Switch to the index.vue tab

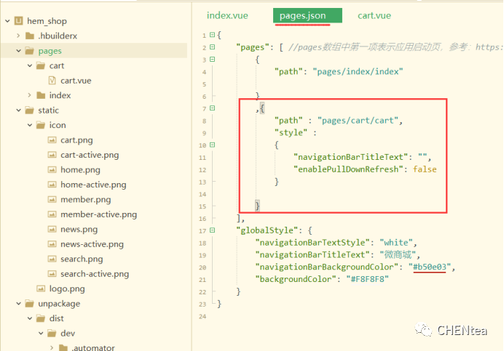click(229, 15)
